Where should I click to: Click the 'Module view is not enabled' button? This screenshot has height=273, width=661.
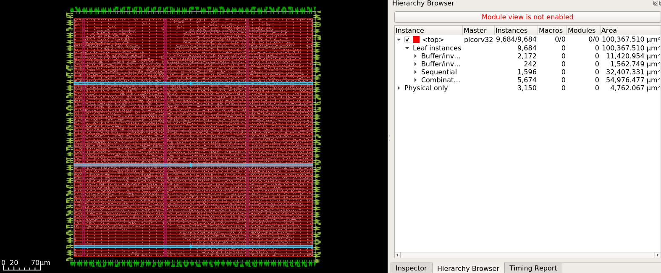click(527, 17)
